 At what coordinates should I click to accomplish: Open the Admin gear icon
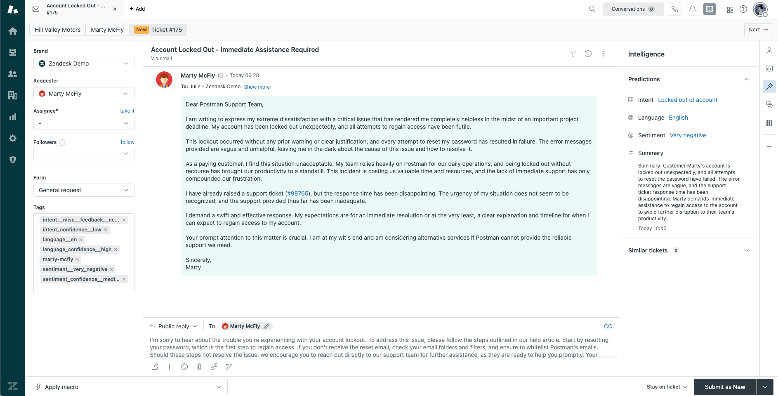[13, 138]
